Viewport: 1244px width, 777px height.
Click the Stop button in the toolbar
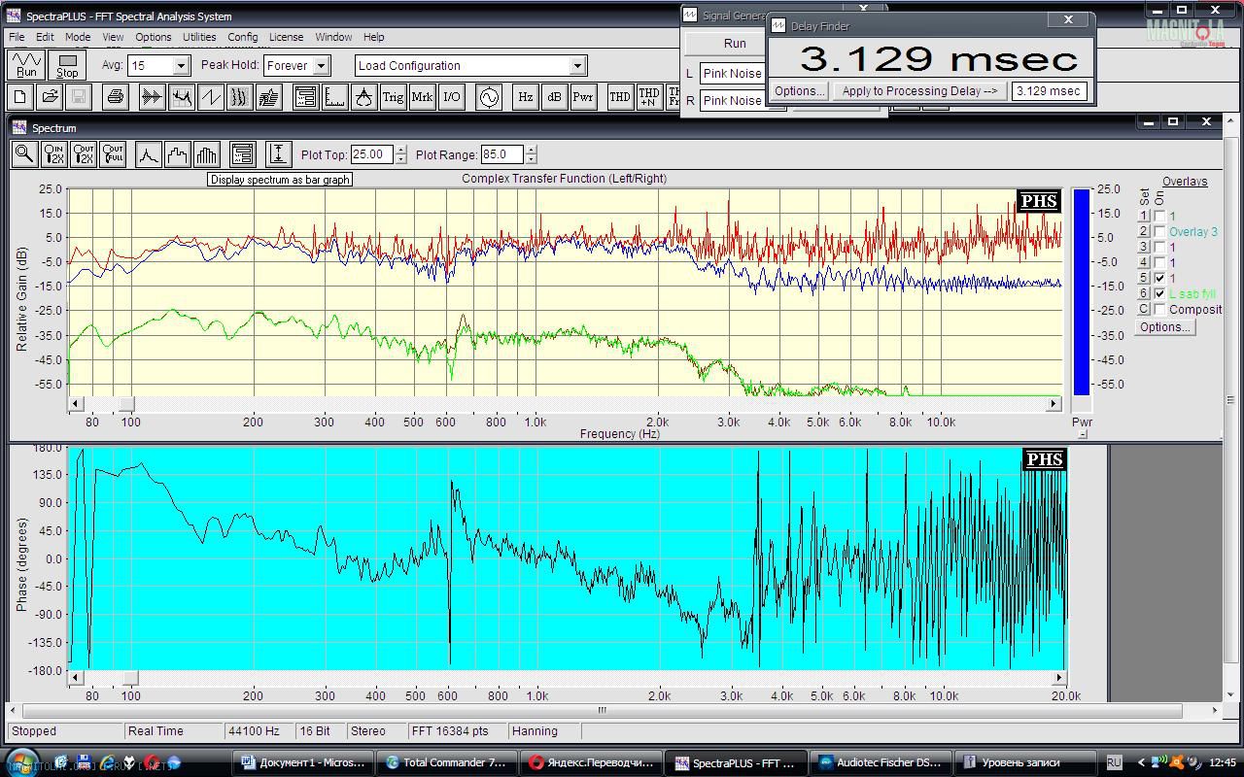click(67, 65)
